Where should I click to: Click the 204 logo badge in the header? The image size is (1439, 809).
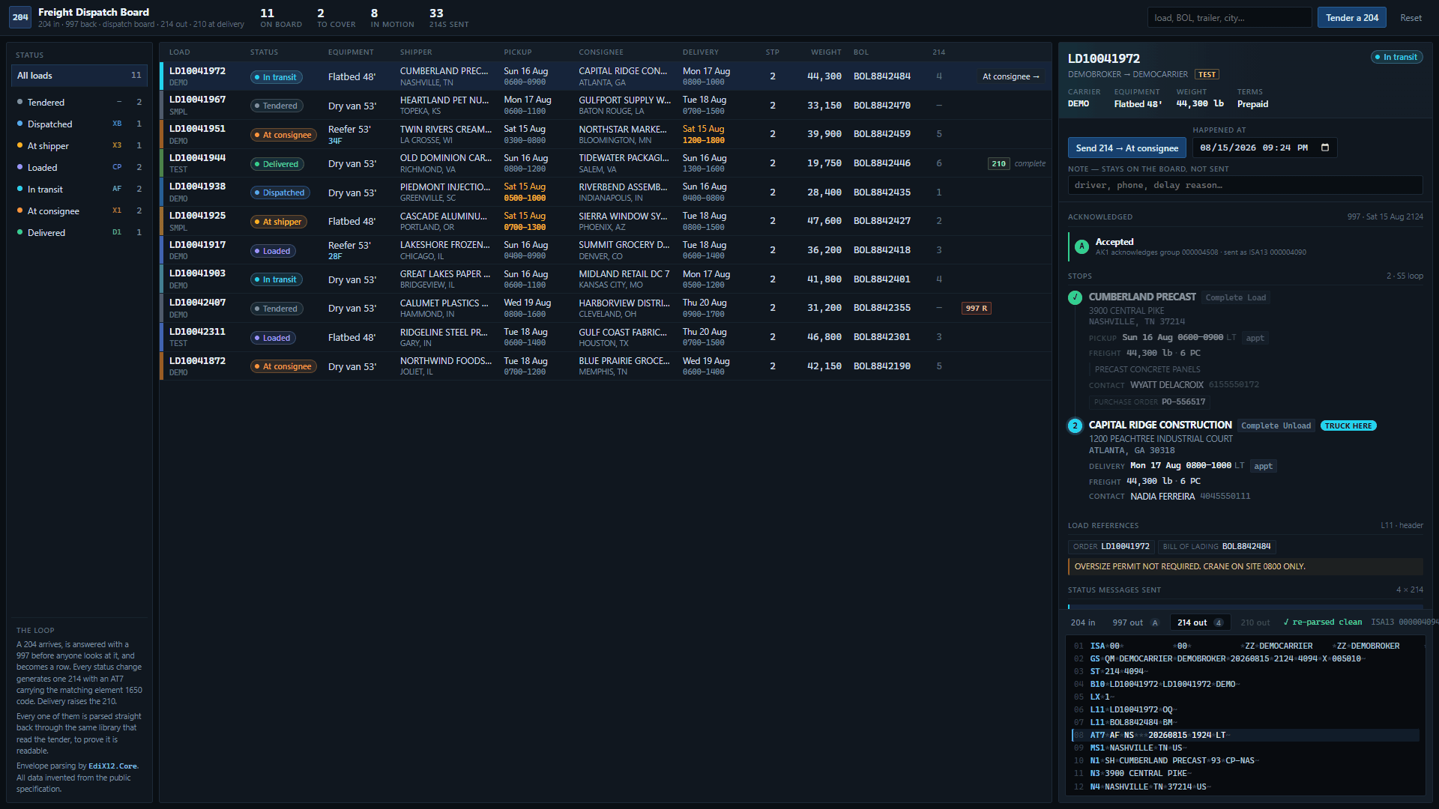click(20, 17)
